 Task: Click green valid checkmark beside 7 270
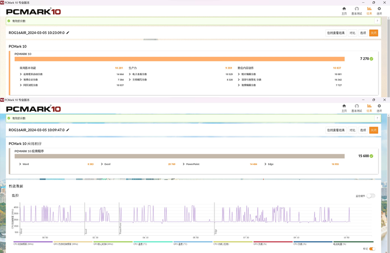point(372,59)
